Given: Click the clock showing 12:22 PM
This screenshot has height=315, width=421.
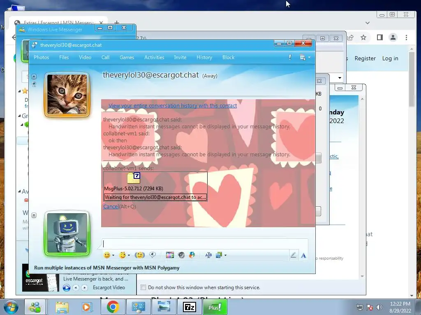Looking at the screenshot, I should pyautogui.click(x=400, y=304).
